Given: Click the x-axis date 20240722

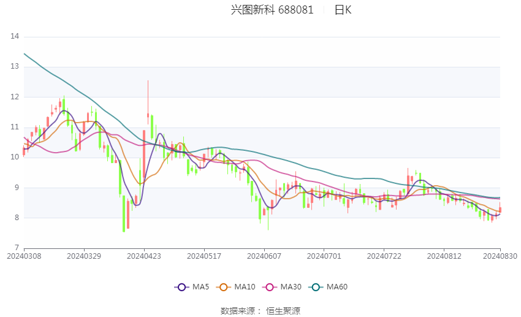Looking at the screenshot, I should click(384, 256).
